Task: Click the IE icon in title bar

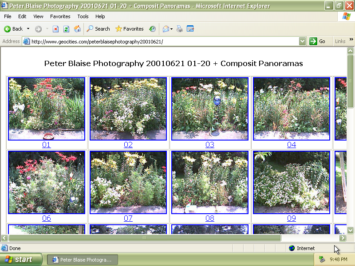Action: click(4, 5)
